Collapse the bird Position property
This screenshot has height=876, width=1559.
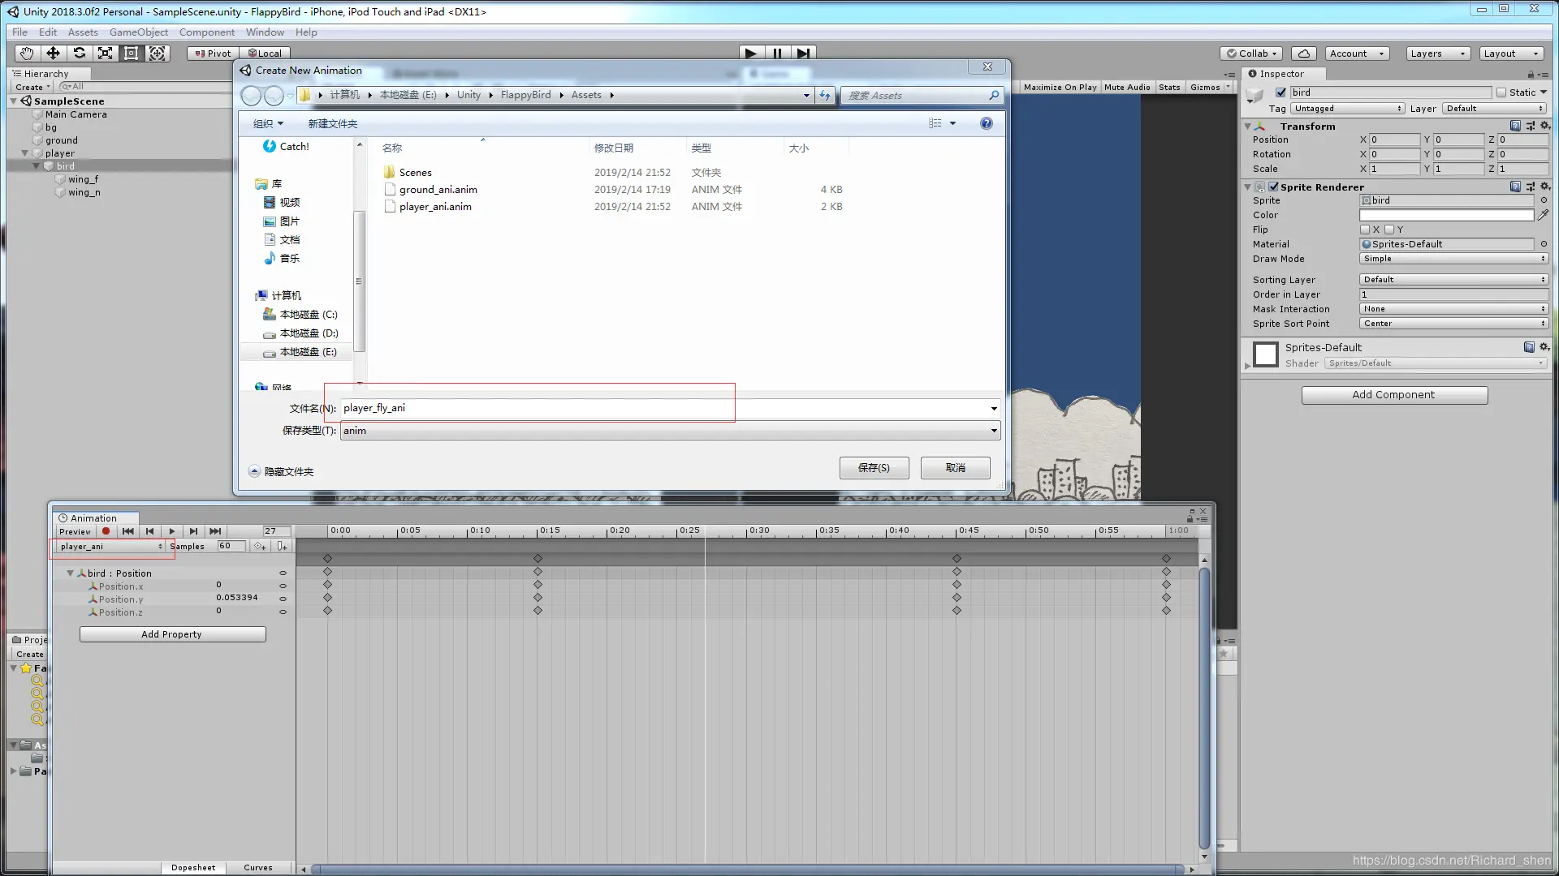point(70,573)
